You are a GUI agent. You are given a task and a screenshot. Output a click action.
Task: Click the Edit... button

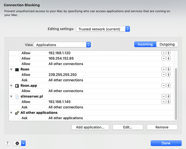pyautogui.click(x=128, y=127)
